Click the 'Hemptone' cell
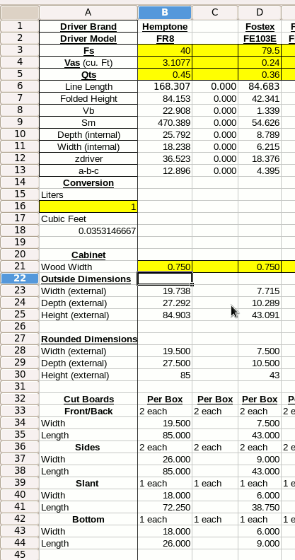 click(x=165, y=26)
